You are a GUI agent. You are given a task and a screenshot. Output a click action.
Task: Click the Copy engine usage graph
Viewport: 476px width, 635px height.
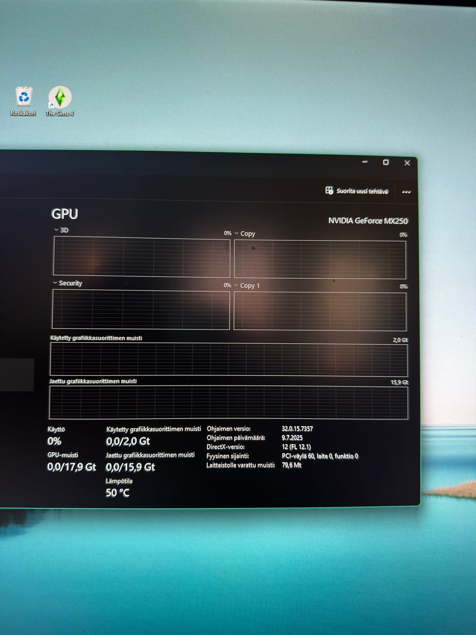point(320,259)
